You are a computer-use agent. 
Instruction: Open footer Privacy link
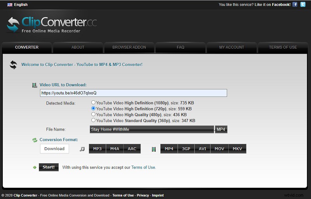[143, 196]
